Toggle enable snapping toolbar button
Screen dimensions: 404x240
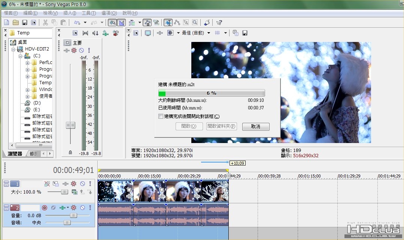pos(112,23)
